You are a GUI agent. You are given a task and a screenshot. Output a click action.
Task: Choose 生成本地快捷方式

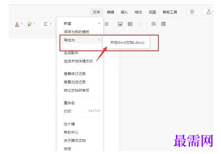tap(80, 61)
